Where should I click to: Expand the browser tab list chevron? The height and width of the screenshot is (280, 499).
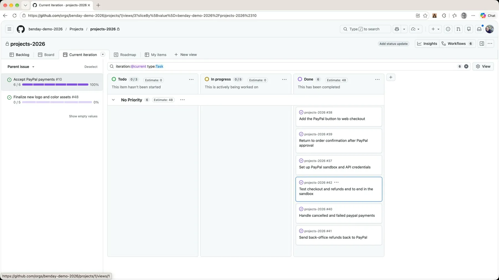click(25, 5)
